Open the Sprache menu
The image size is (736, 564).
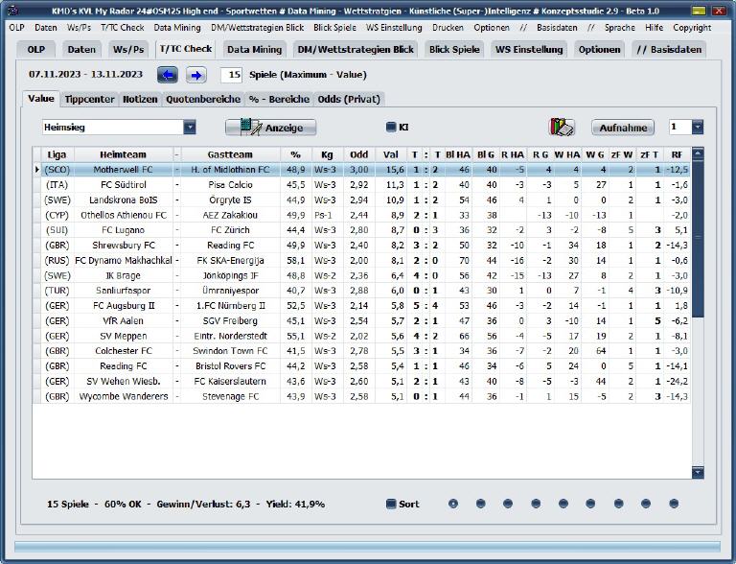coord(620,28)
